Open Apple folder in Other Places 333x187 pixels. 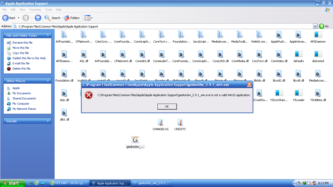pyautogui.click(x=16, y=88)
